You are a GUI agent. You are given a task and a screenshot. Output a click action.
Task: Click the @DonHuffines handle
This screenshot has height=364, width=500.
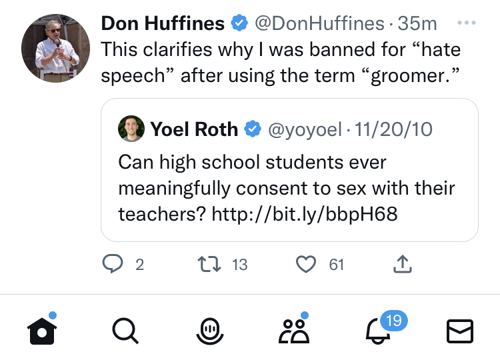coord(319,23)
